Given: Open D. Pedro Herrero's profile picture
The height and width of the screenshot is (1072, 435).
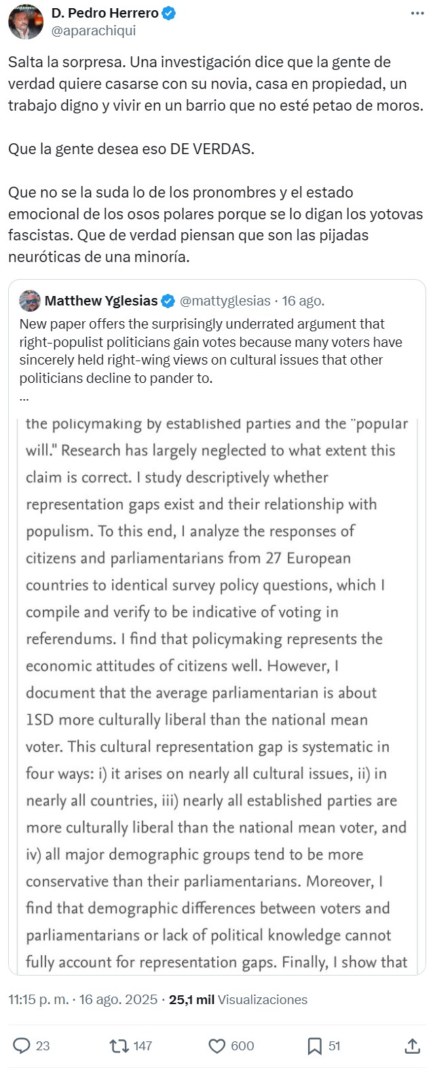Looking at the screenshot, I should click(26, 22).
